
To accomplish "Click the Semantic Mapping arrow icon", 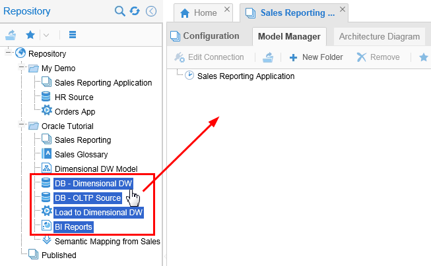I will [x=46, y=240].
